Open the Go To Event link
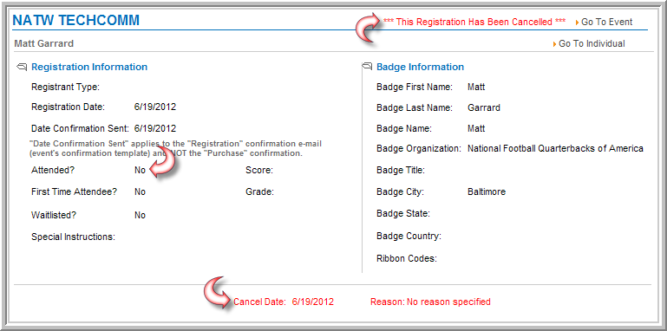Image resolution: width=667 pixels, height=331 pixels. 606,22
